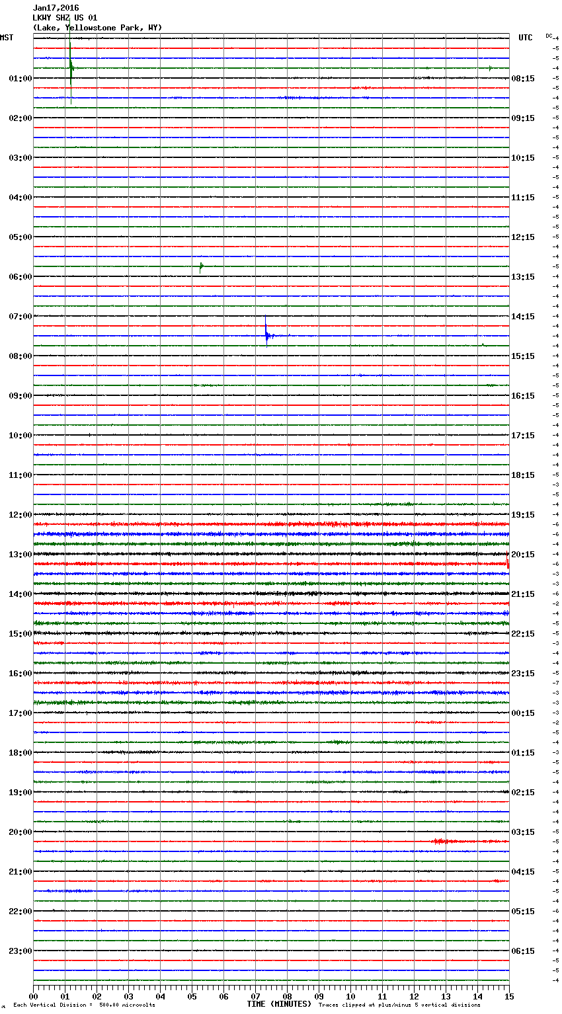562x1014 pixels.
Task: Click the 14:15 UTC time label
Action: click(523, 317)
